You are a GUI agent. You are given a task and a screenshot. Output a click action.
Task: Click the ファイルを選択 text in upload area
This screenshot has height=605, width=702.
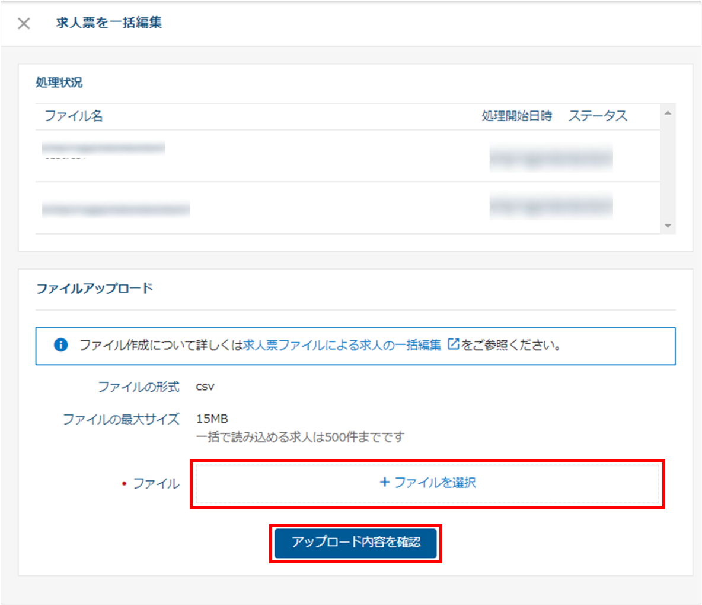[435, 483]
